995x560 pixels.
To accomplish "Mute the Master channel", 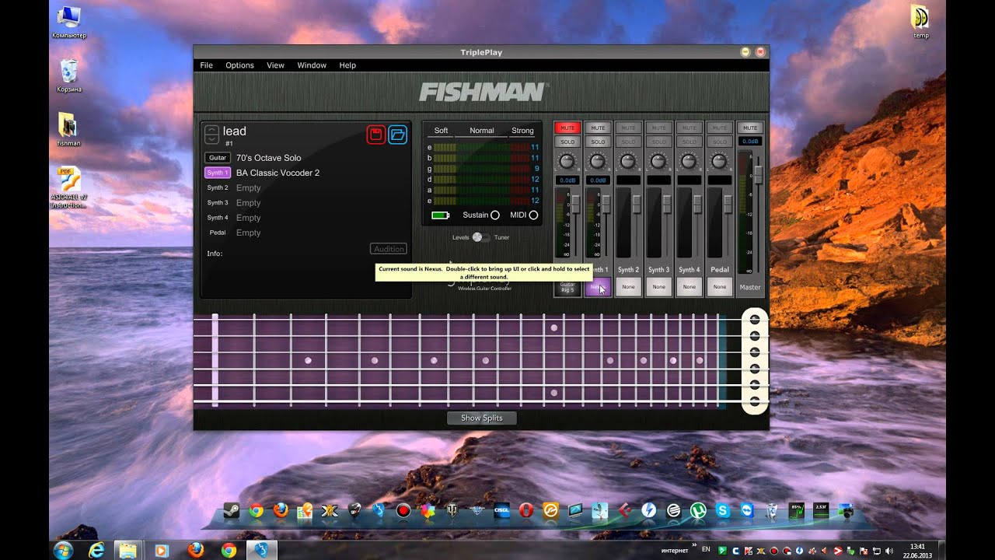I will [x=750, y=128].
